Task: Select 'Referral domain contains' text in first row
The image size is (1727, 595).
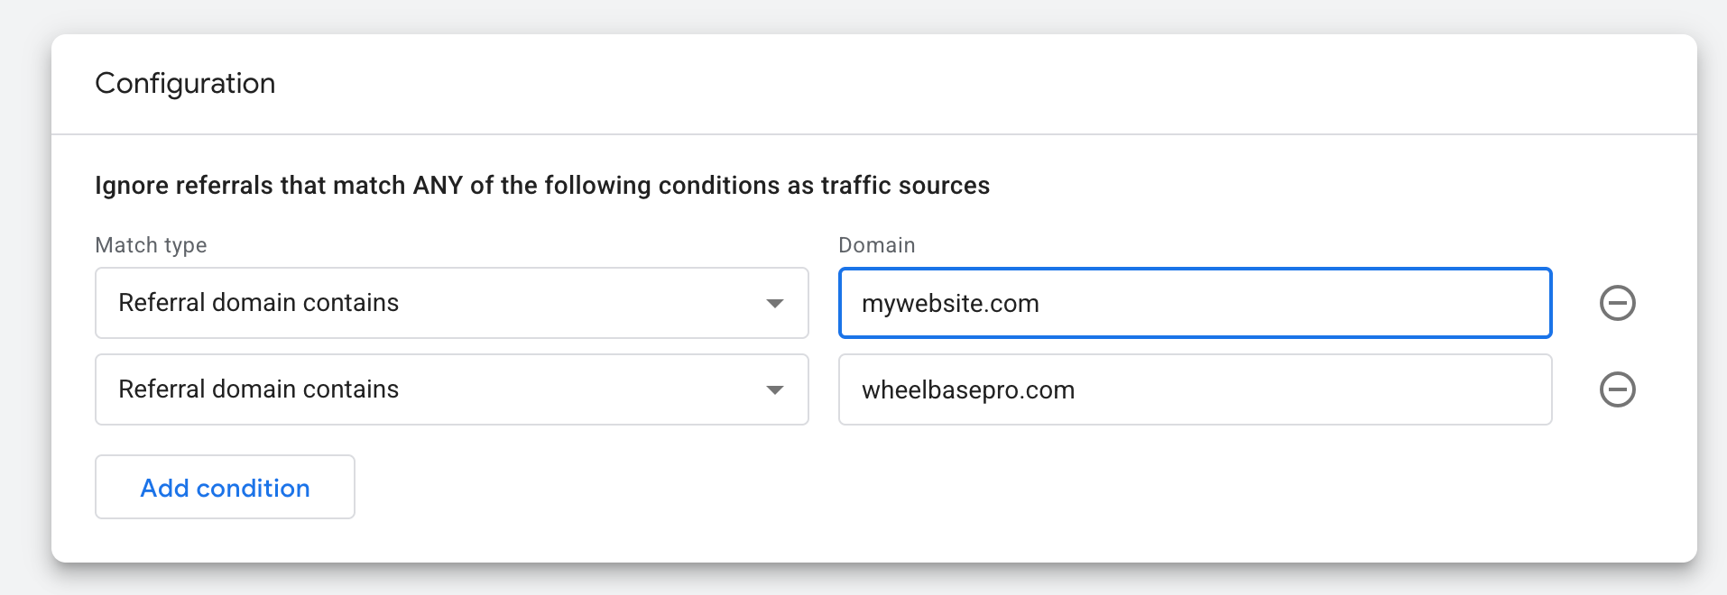Action: [258, 303]
